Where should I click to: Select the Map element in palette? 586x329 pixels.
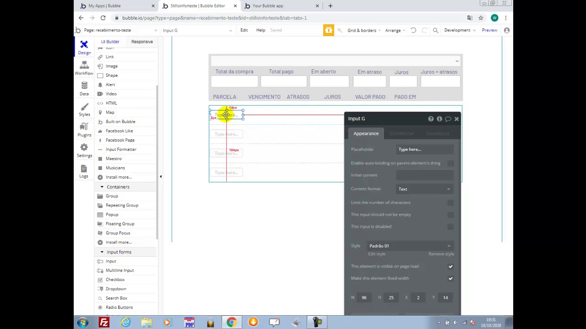pos(110,112)
